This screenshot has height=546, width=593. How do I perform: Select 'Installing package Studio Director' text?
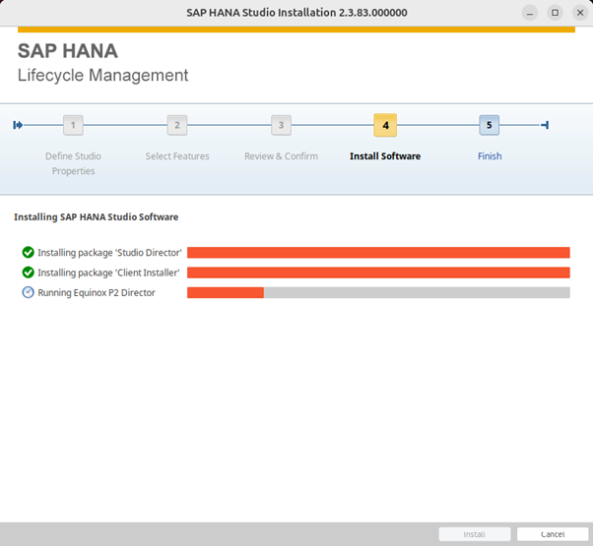tap(109, 252)
